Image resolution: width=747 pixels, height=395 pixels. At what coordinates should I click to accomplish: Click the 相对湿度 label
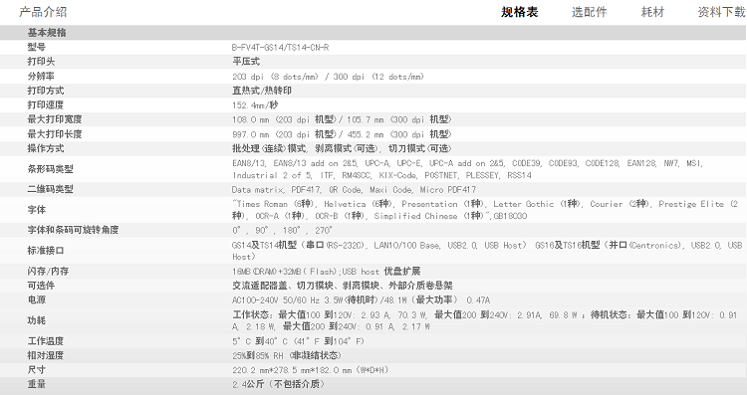pyautogui.click(x=46, y=355)
